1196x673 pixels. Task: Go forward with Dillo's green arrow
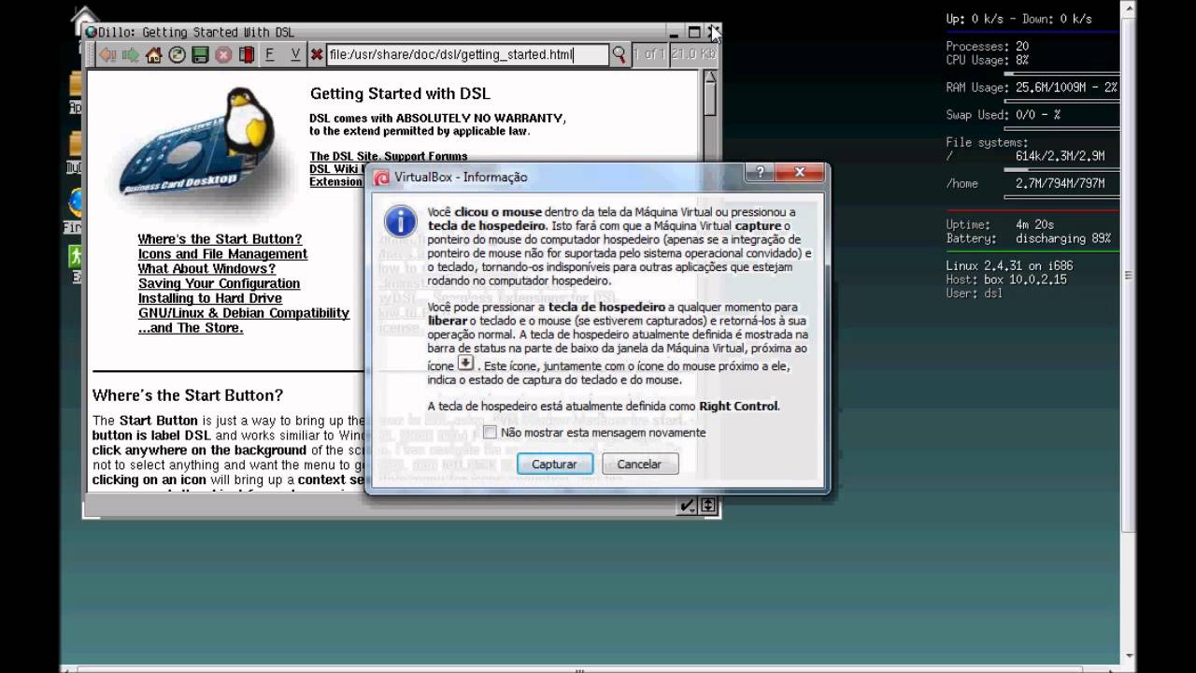131,55
